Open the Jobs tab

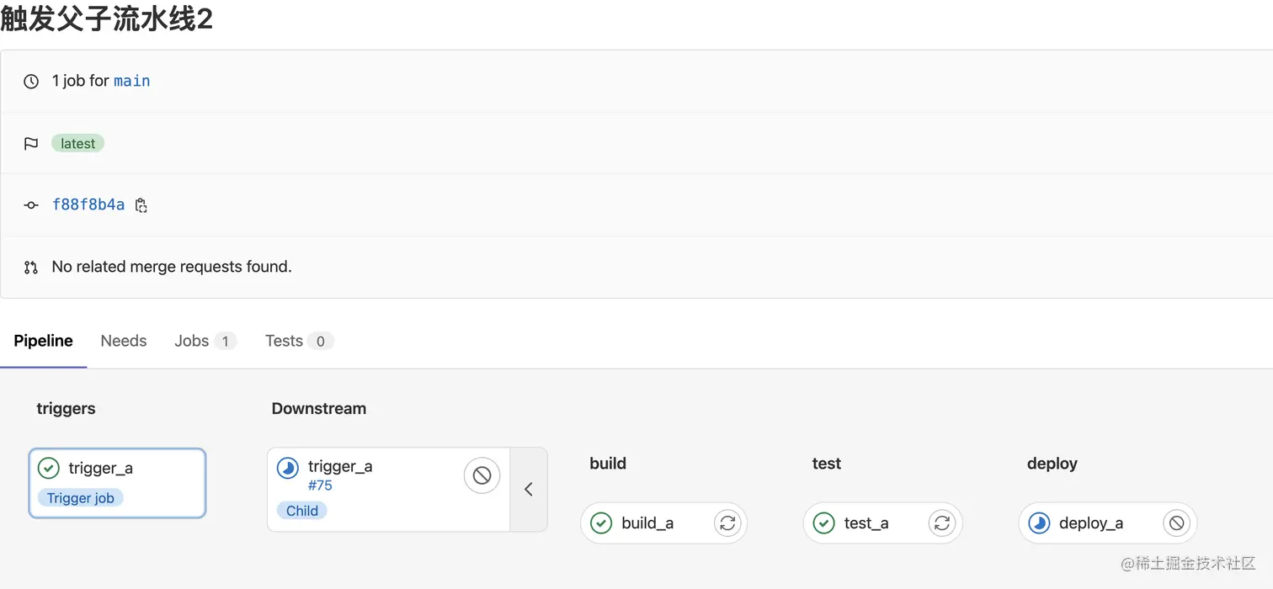coord(192,341)
